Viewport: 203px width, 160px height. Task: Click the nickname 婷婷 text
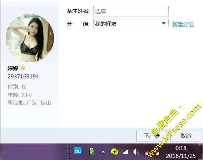pos(13,68)
